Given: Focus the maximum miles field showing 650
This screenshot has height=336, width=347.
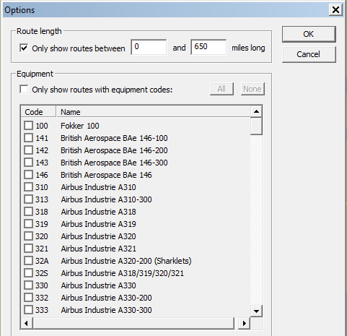Looking at the screenshot, I should pyautogui.click(x=208, y=47).
